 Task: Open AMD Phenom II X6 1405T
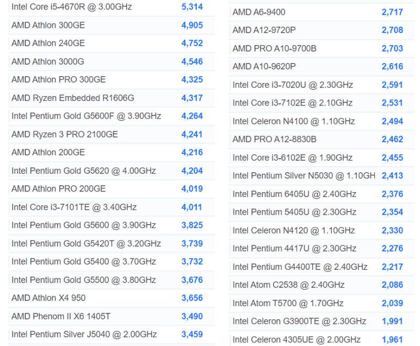pyautogui.click(x=61, y=317)
